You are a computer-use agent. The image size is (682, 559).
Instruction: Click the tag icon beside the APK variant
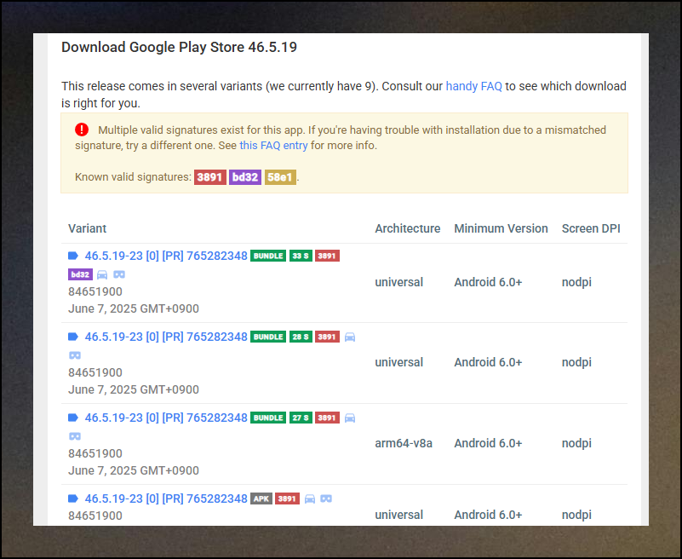(x=73, y=498)
